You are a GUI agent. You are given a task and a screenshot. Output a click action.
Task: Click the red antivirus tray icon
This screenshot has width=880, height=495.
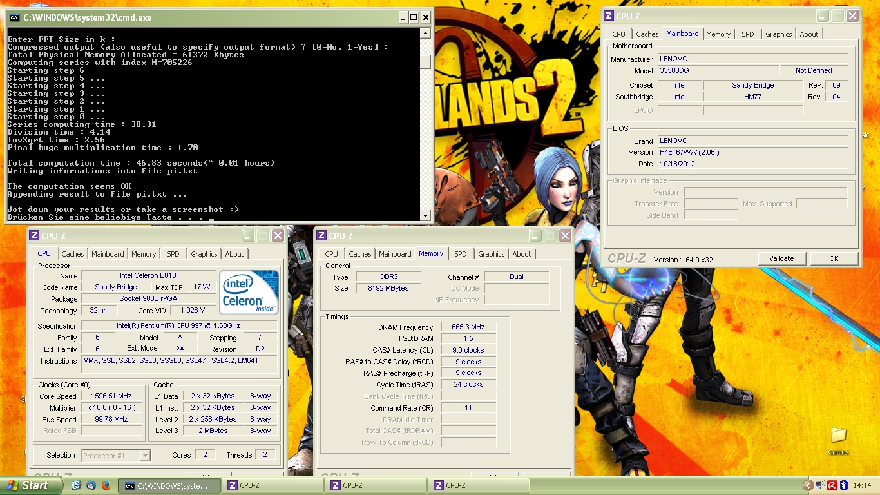(832, 485)
